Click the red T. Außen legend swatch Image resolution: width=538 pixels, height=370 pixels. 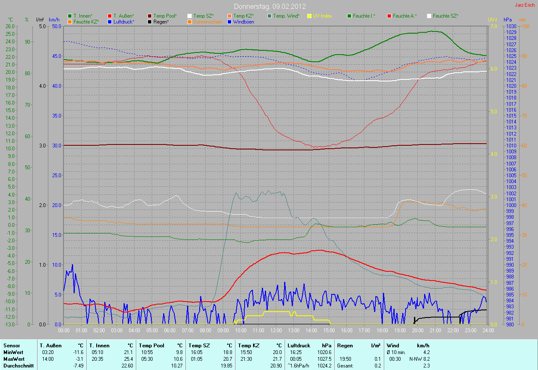pyautogui.click(x=110, y=16)
